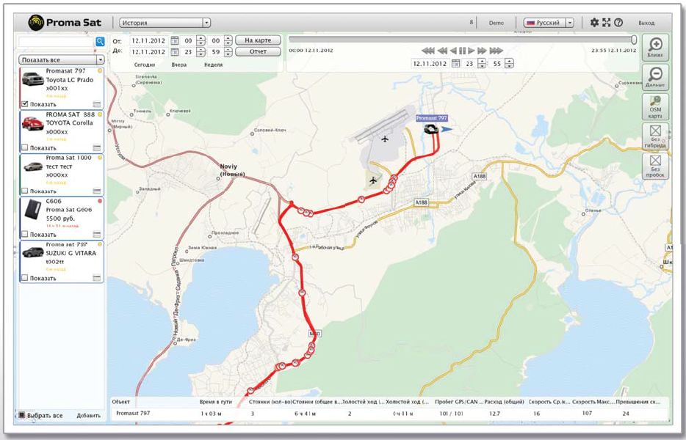
Task: Adjust the playback minutes stepper
Action: 509,63
